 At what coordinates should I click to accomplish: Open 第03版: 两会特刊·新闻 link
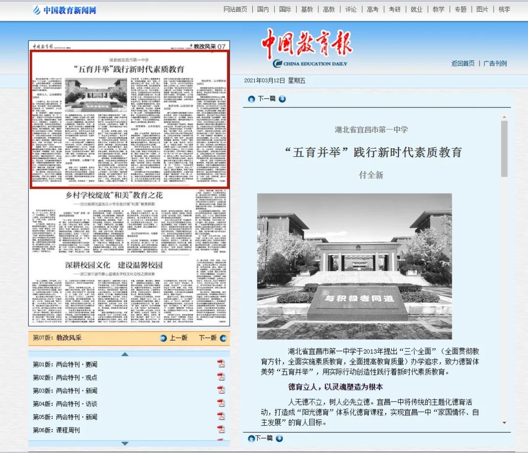tap(65, 391)
